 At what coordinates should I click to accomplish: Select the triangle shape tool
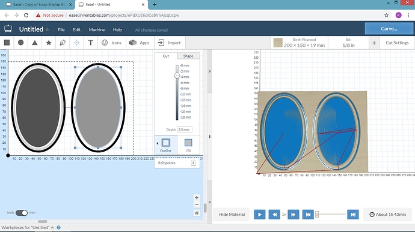(35, 43)
